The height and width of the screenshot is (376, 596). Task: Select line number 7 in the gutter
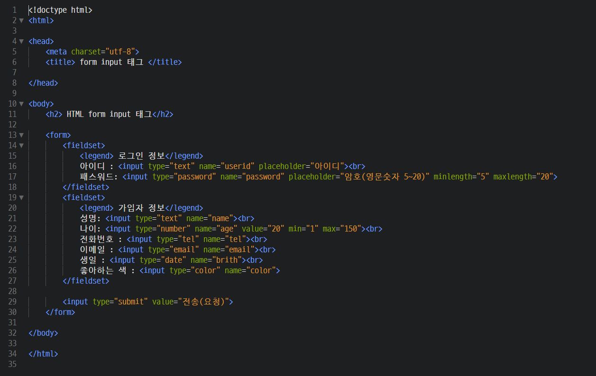pos(14,72)
